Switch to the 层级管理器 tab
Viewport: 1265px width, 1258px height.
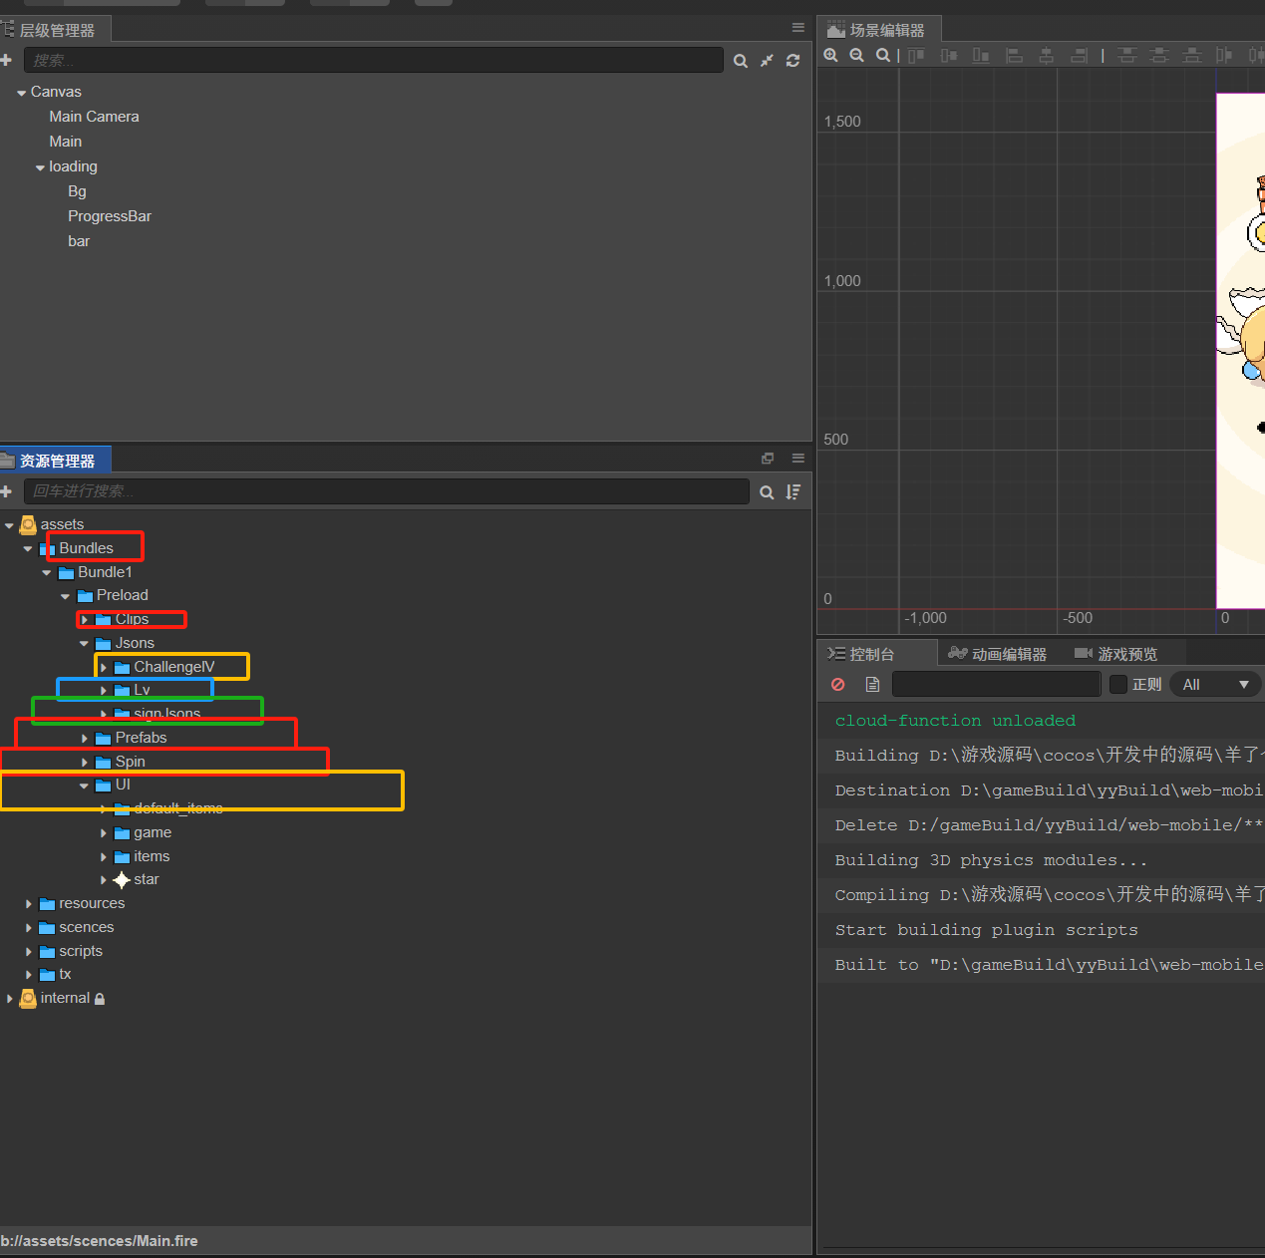tap(55, 30)
